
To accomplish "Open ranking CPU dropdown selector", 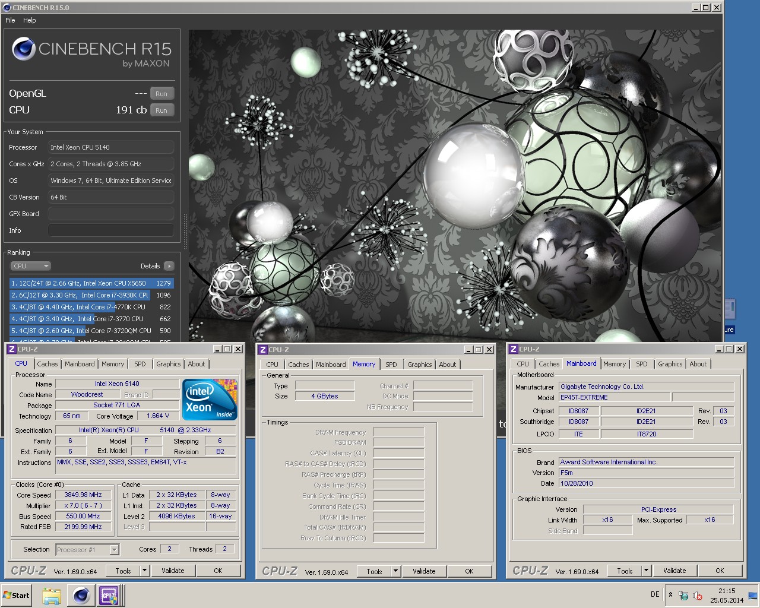I will [x=30, y=266].
